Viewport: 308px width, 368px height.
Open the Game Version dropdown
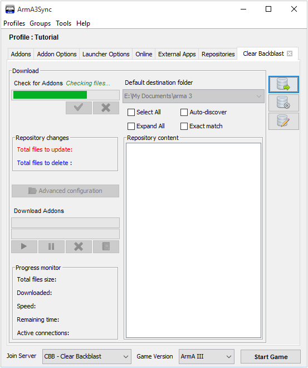206,356
